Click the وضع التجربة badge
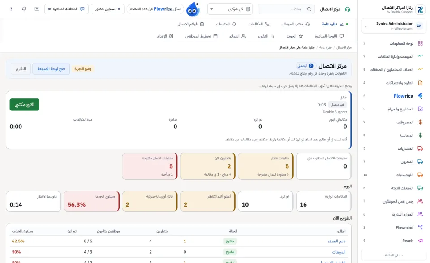This screenshot has height=263, width=430. [x=83, y=69]
